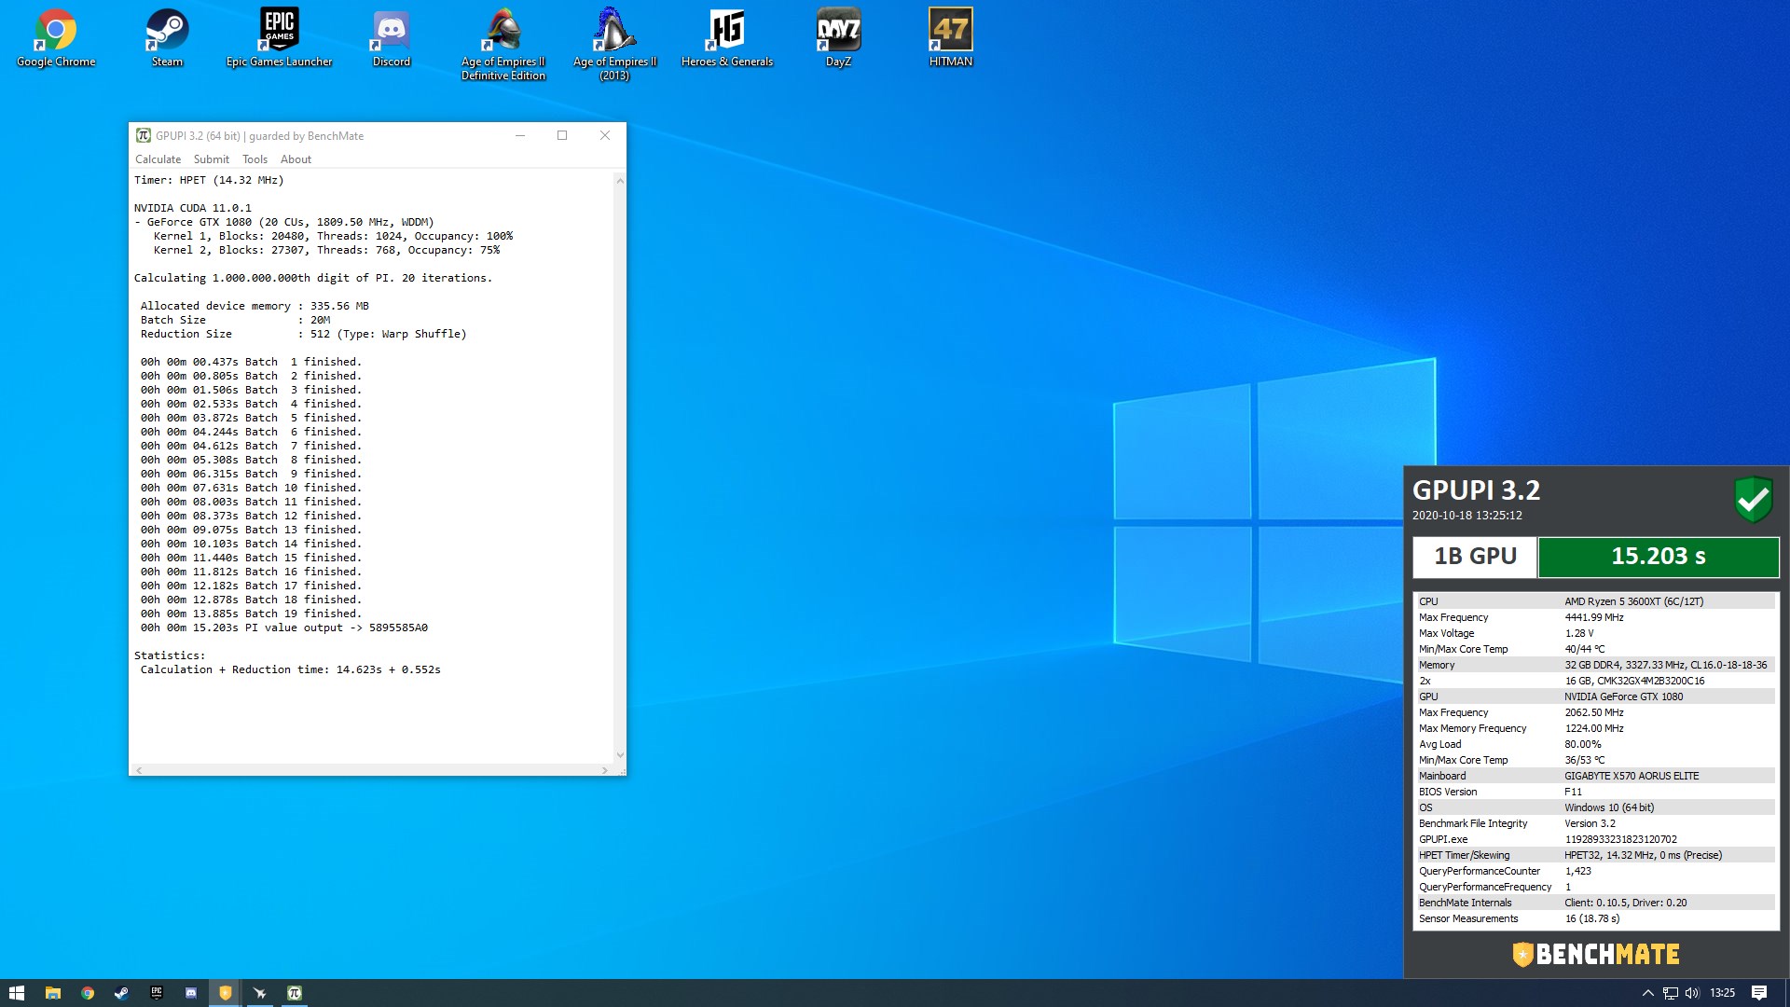This screenshot has height=1007, width=1790.
Task: Click the Allocated device memory line
Action: click(255, 306)
